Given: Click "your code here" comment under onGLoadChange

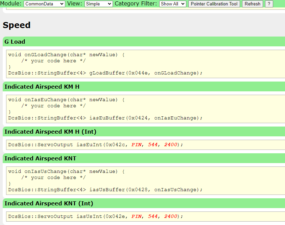Looking at the screenshot, I should (x=53, y=61).
